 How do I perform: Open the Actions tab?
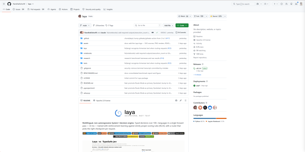[63, 9]
